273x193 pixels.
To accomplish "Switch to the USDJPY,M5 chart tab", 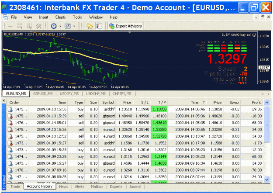I will tap(69, 94).
